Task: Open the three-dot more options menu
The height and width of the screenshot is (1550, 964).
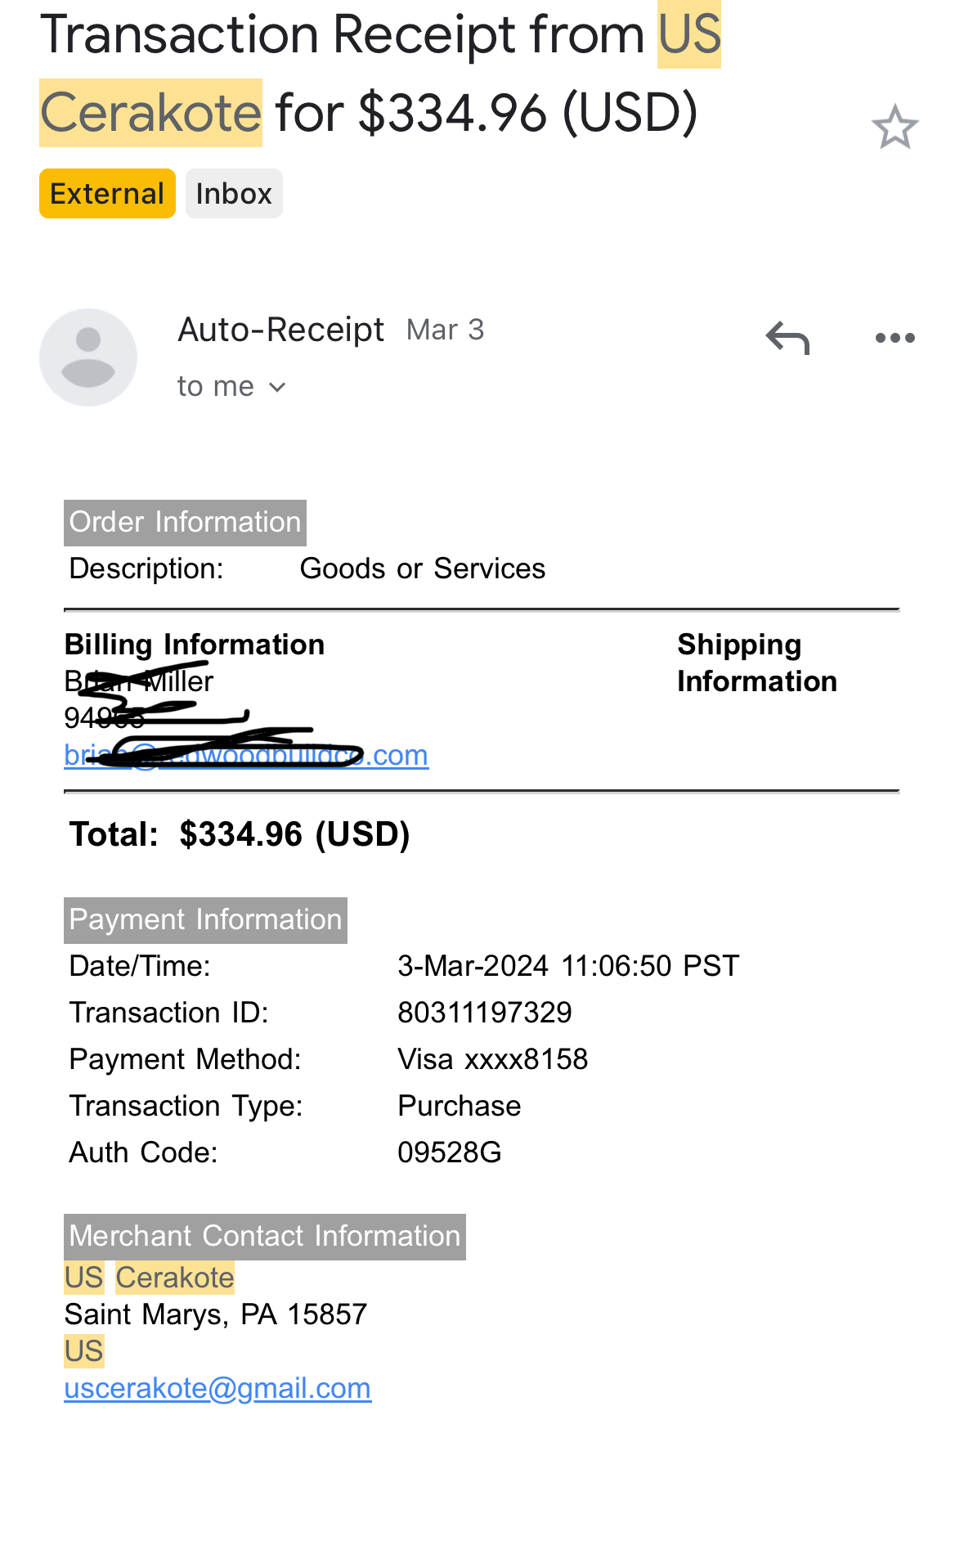Action: (895, 338)
